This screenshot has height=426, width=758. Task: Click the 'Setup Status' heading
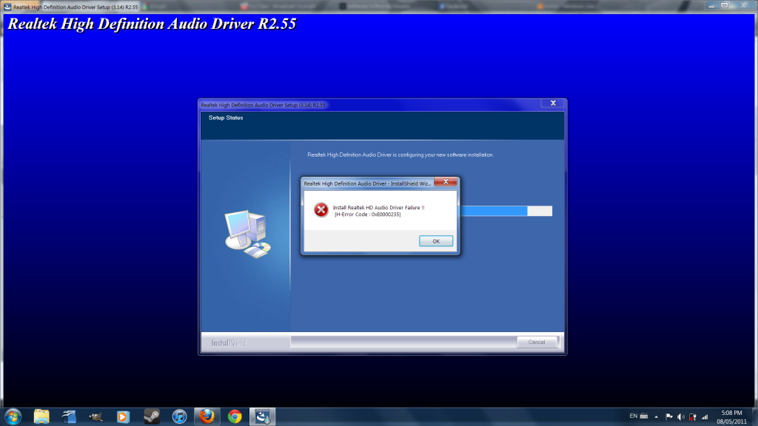226,118
